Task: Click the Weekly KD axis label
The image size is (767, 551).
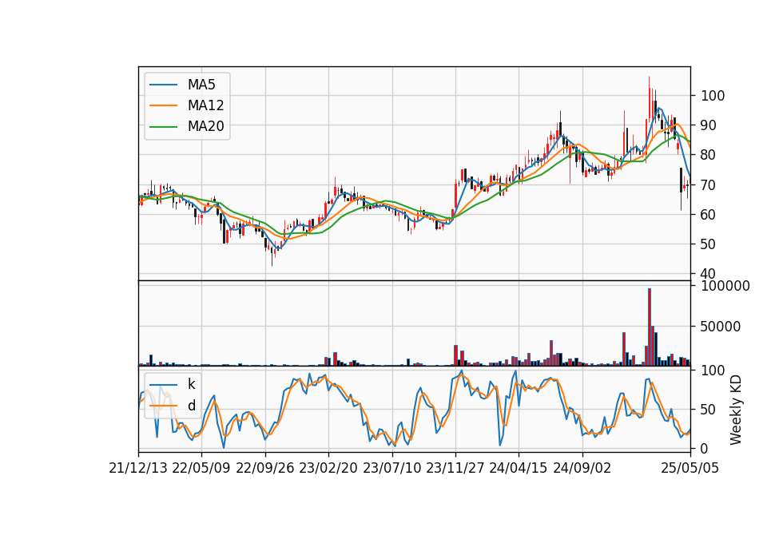Action: (736, 410)
